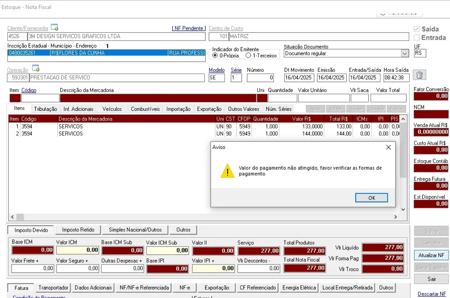Open the CF Referenciado tab
This screenshot has width=450, height=298.
(x=258, y=288)
